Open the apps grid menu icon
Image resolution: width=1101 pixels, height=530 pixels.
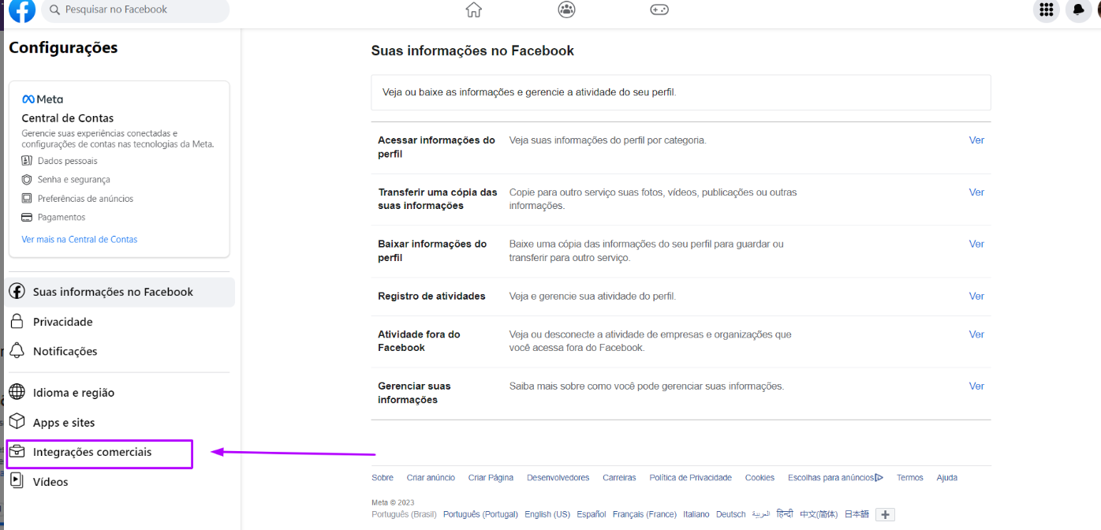coord(1047,9)
